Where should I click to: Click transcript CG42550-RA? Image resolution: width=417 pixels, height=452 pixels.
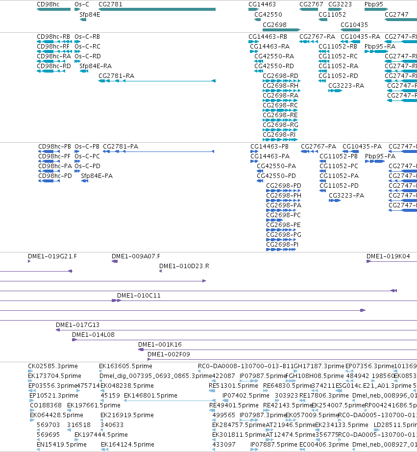click(259, 61)
